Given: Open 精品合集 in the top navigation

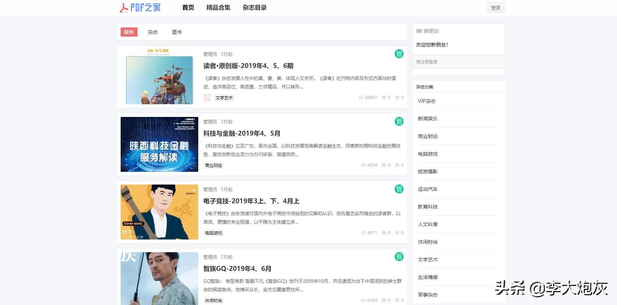Looking at the screenshot, I should pyautogui.click(x=218, y=7).
